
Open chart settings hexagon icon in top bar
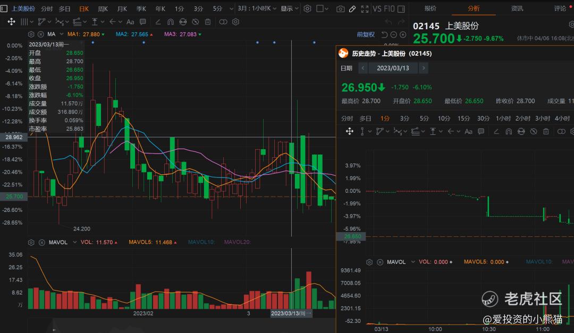tap(308, 8)
